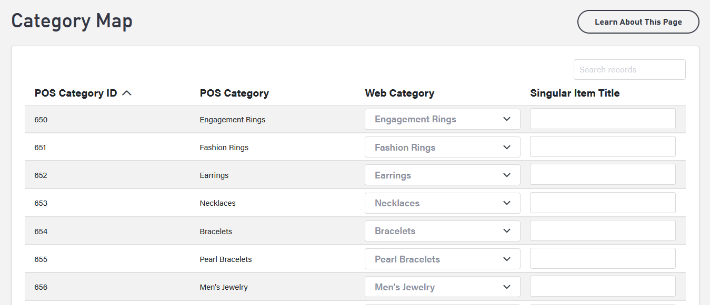Click the Men's Jewelry singular title field
The image size is (710, 305).
click(x=603, y=287)
